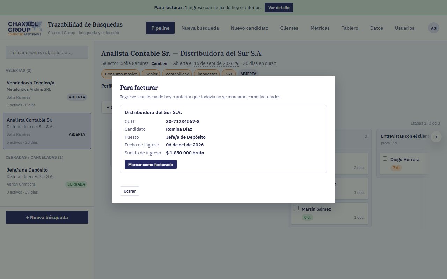Click the salary $ 1.850.000 bruto
This screenshot has height=279, width=447.
185,153
